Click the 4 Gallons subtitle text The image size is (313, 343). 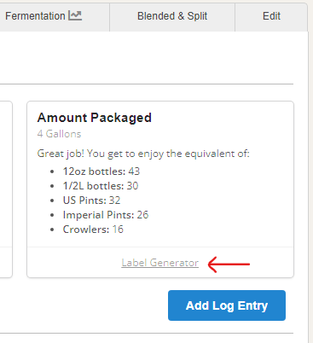point(59,134)
